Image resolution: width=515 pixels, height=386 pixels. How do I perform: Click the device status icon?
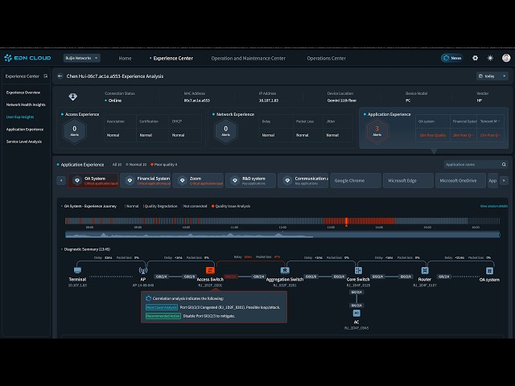pyautogui.click(x=73, y=96)
